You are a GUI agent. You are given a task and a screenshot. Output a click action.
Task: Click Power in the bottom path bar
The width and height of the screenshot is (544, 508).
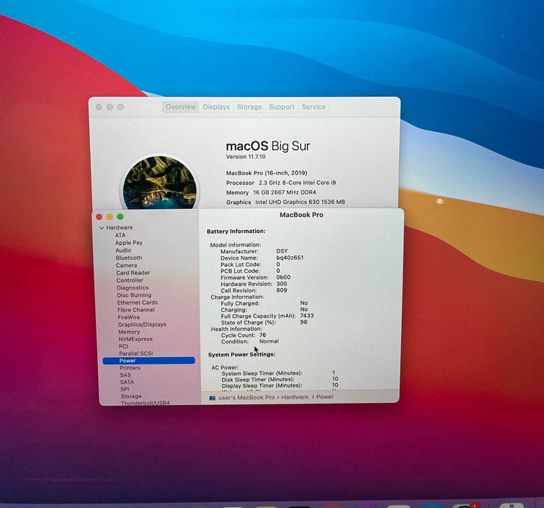point(325,396)
